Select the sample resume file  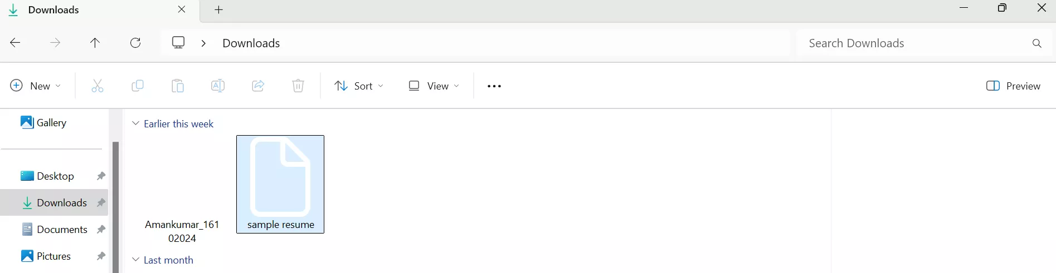coord(280,184)
